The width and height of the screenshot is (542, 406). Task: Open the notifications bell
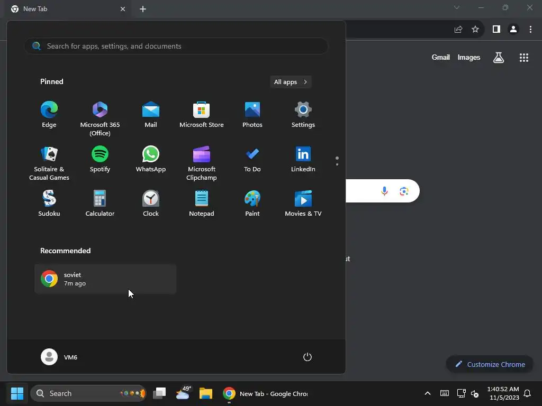pyautogui.click(x=527, y=393)
